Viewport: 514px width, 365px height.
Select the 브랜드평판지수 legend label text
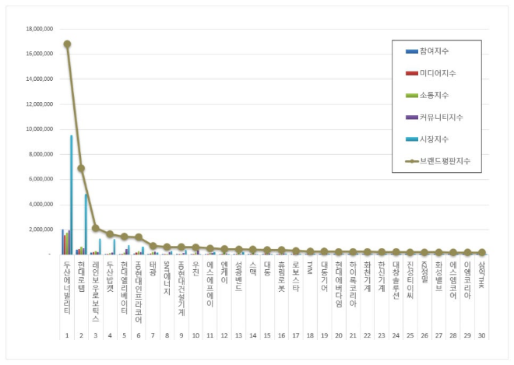point(445,160)
